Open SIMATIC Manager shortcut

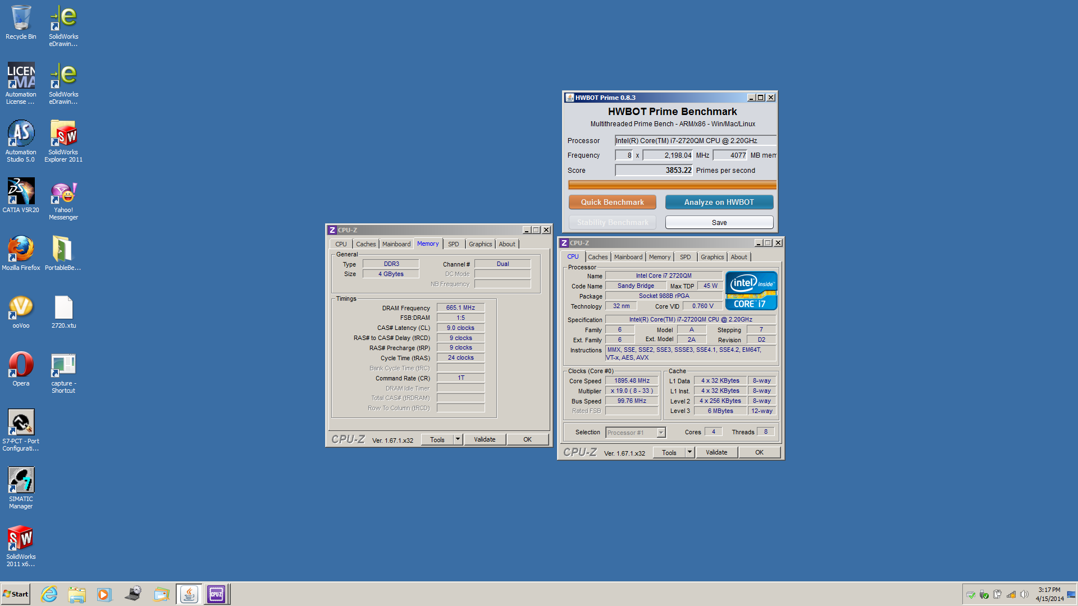point(21,488)
